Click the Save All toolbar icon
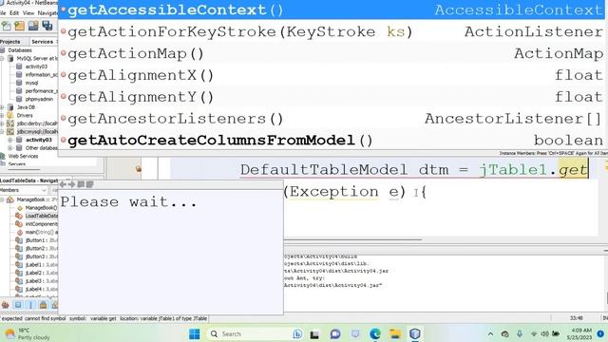 pos(47,26)
